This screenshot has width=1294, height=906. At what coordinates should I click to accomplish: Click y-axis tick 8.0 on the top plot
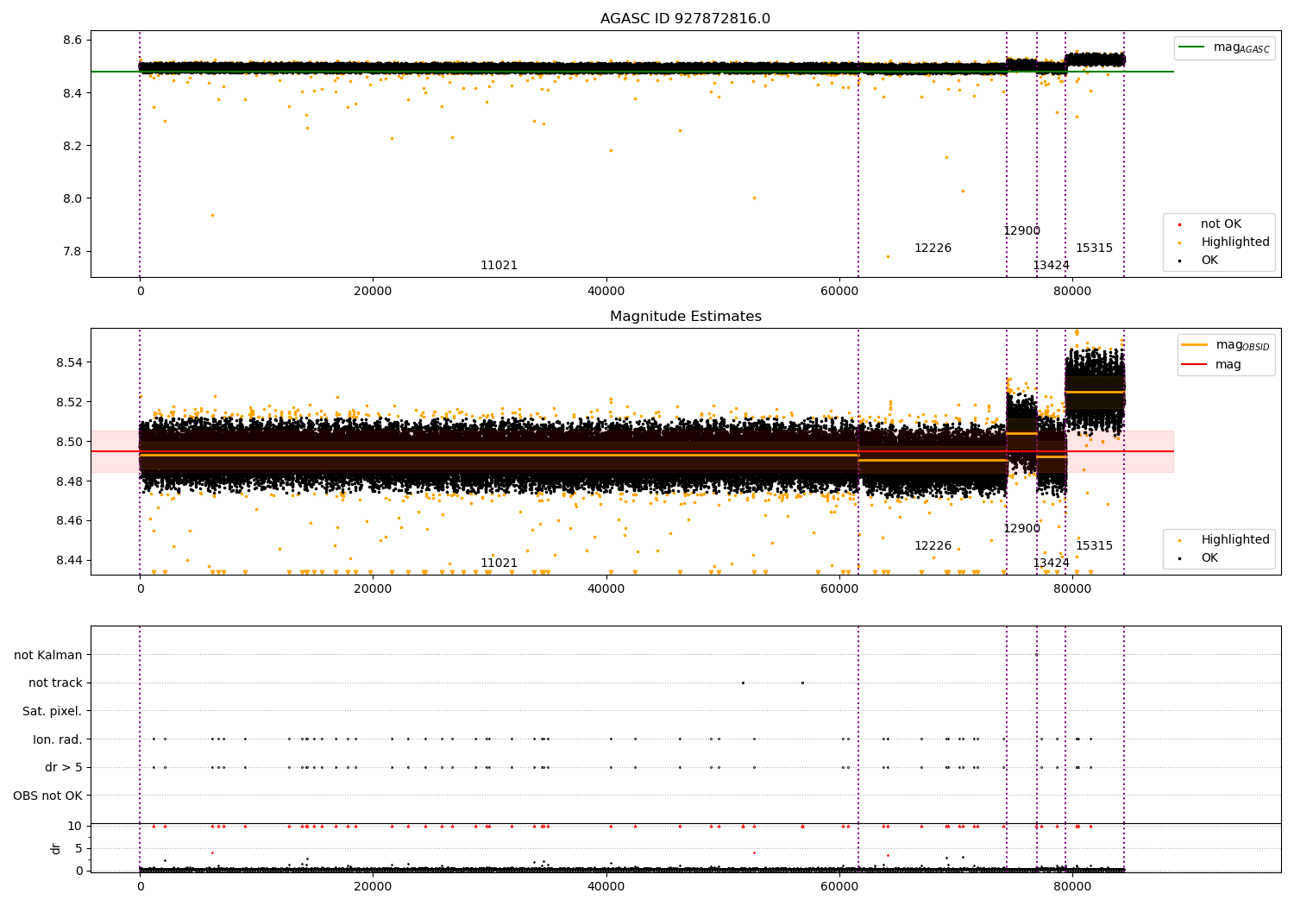pyautogui.click(x=72, y=198)
